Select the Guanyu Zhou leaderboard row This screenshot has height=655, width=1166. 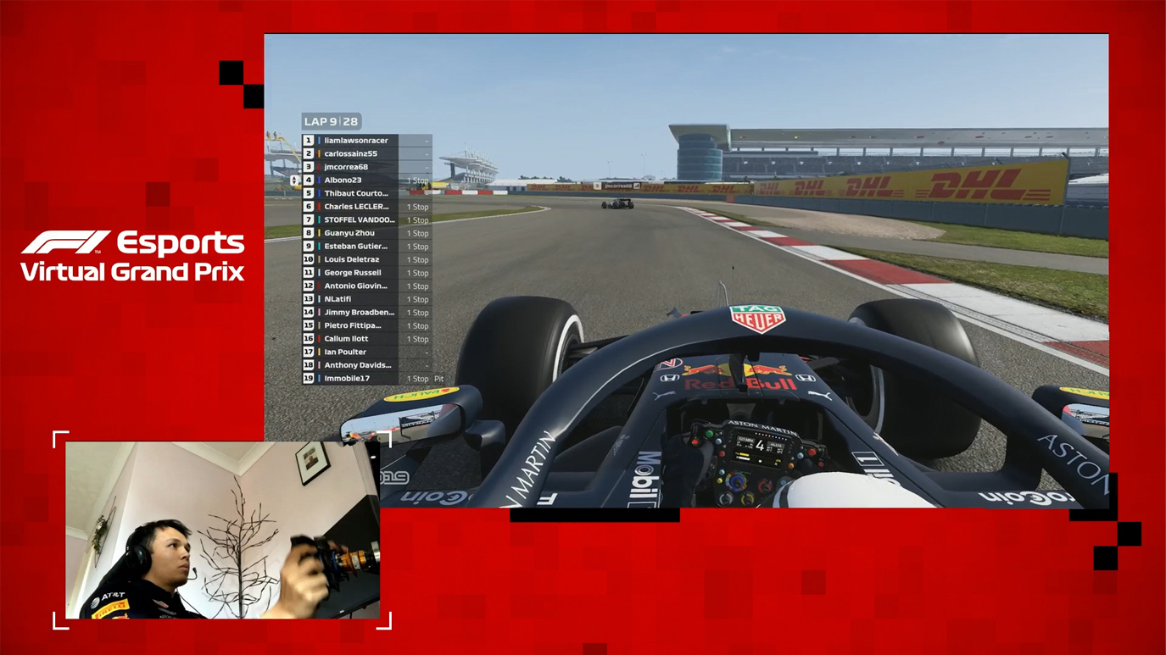pos(367,233)
